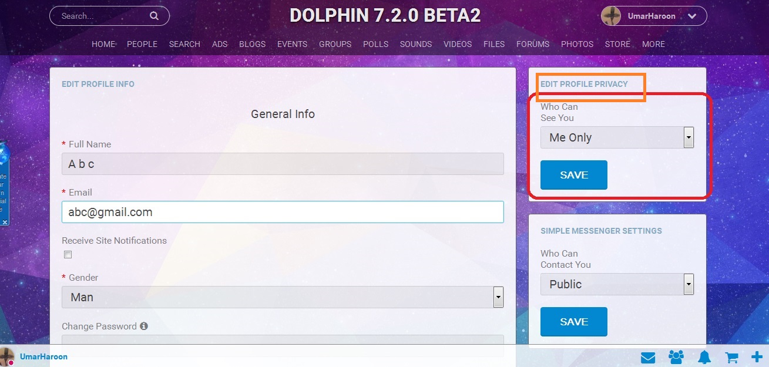Open the mail envelope icon in bottom bar

648,357
